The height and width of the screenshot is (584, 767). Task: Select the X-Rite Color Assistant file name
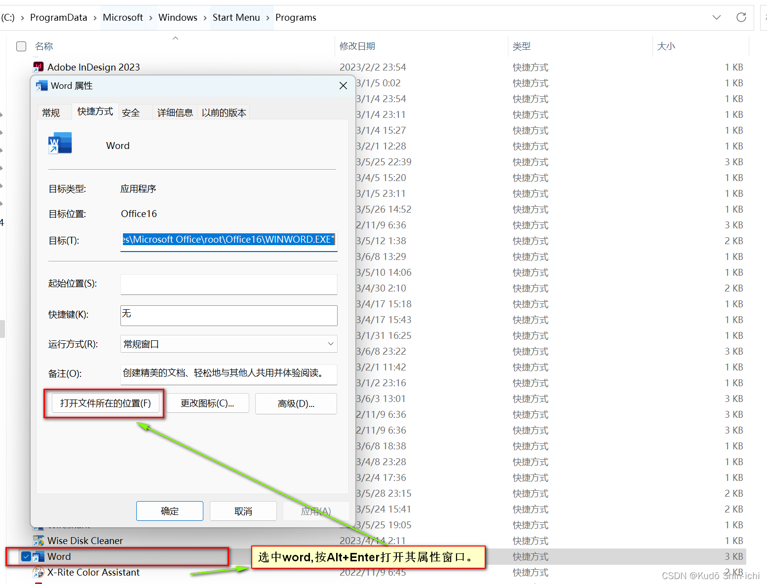pos(93,572)
